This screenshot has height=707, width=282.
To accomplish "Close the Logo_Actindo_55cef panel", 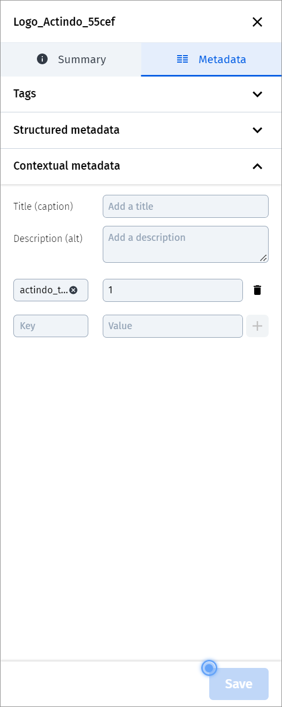I will tap(257, 22).
